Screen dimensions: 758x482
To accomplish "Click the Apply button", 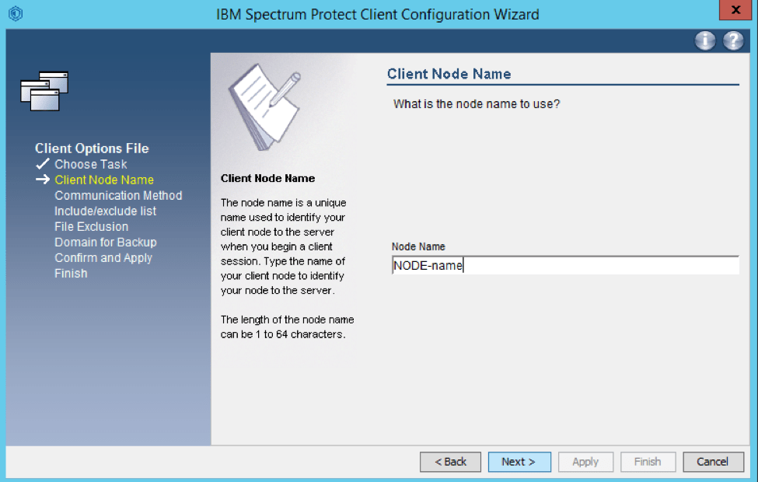I will tap(585, 461).
